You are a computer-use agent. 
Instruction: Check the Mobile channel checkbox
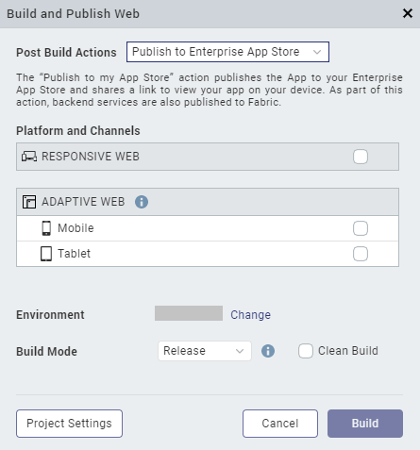(x=361, y=228)
